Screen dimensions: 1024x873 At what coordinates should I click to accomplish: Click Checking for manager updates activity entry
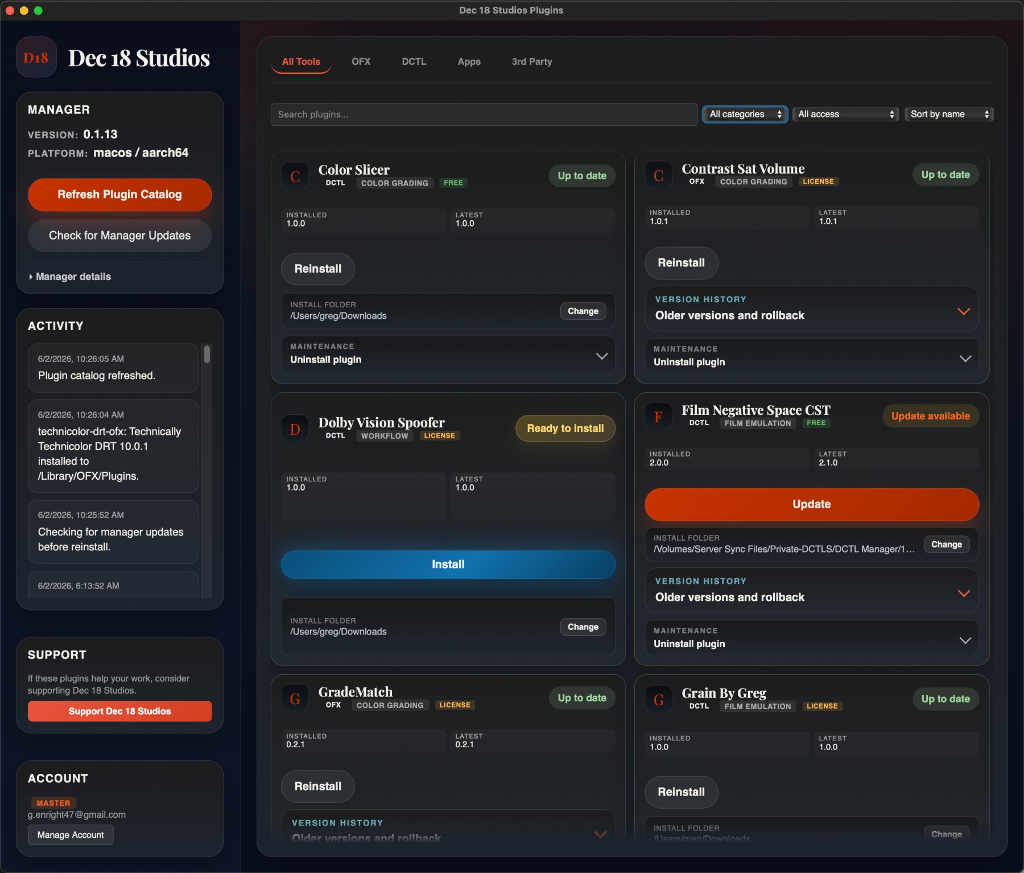pos(113,532)
